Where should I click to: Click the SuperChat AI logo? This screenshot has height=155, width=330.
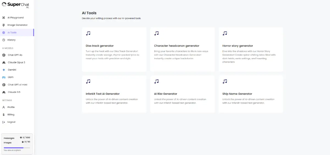tap(15, 5)
